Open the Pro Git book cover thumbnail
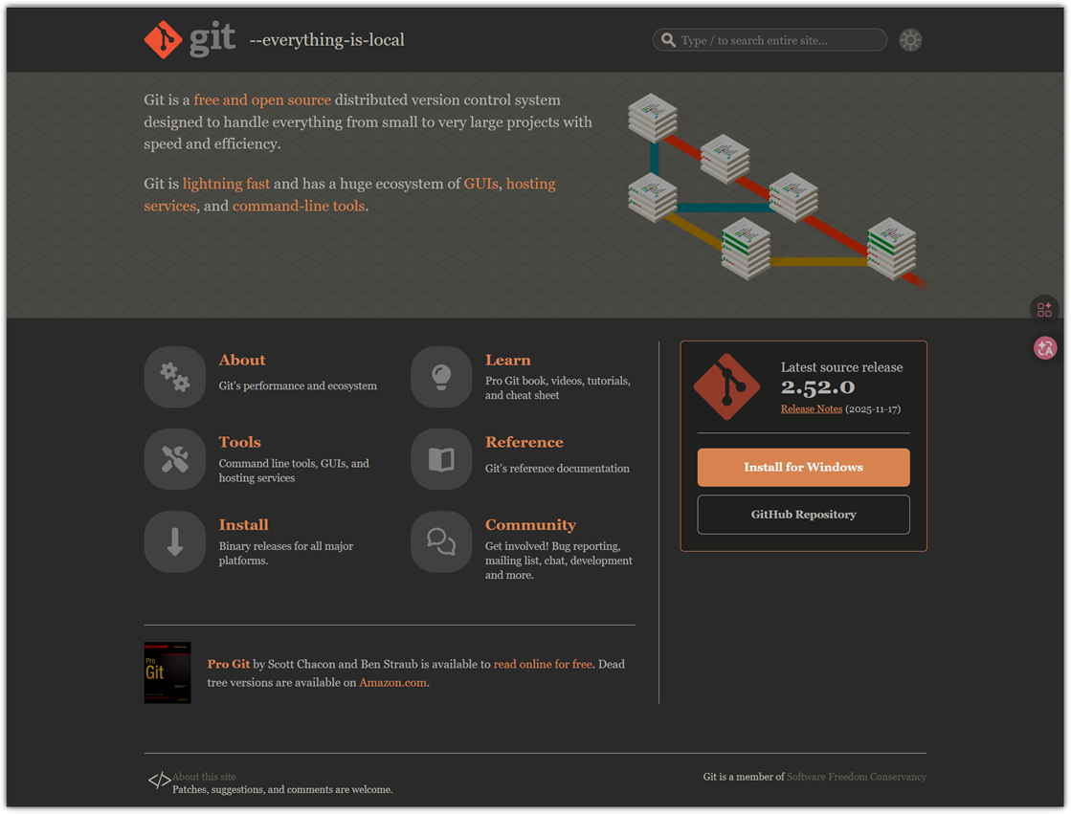This screenshot has width=1071, height=814. click(x=167, y=672)
